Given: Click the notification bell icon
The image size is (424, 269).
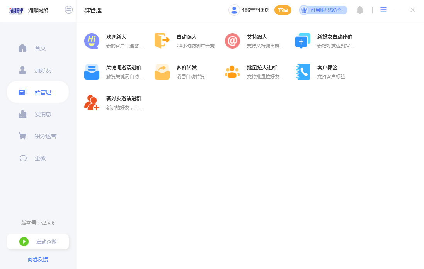Looking at the screenshot, I should point(359,10).
